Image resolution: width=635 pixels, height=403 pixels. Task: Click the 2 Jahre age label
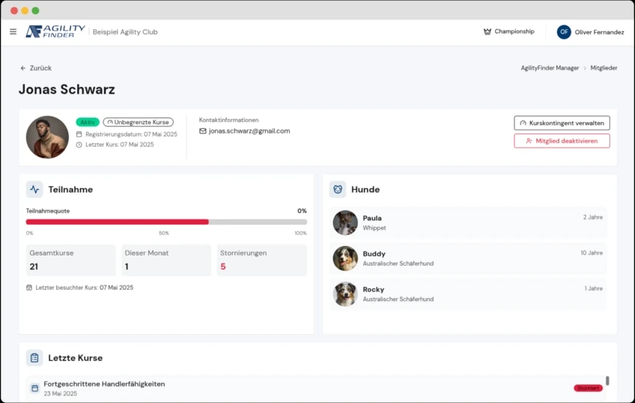click(x=593, y=217)
